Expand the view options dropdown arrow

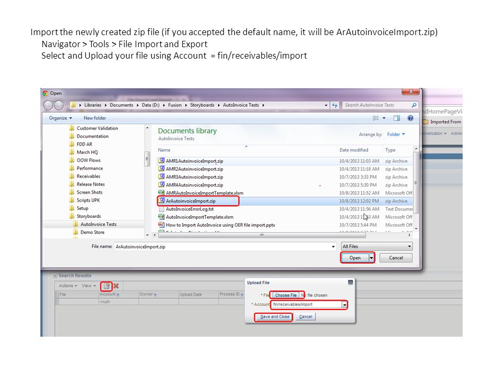pos(384,118)
